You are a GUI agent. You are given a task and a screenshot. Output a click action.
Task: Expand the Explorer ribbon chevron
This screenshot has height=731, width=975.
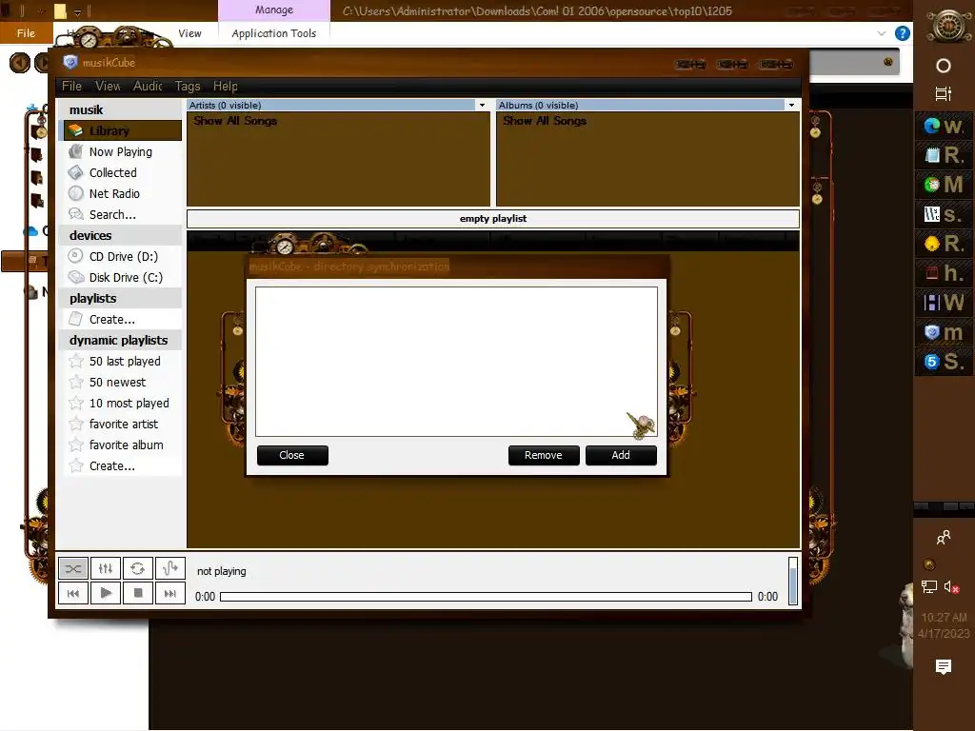(881, 33)
